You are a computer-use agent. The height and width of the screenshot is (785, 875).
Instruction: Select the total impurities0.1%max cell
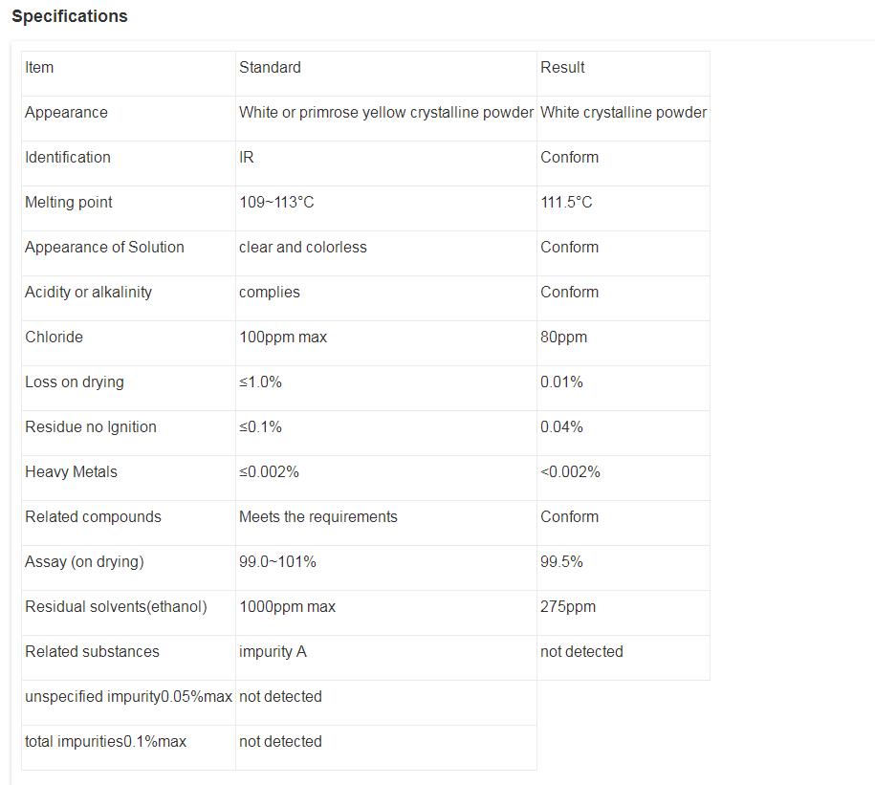pyautogui.click(x=106, y=741)
